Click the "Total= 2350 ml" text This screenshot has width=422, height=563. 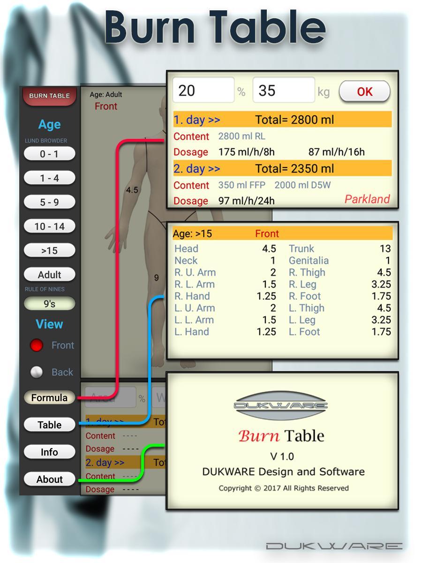(294, 168)
